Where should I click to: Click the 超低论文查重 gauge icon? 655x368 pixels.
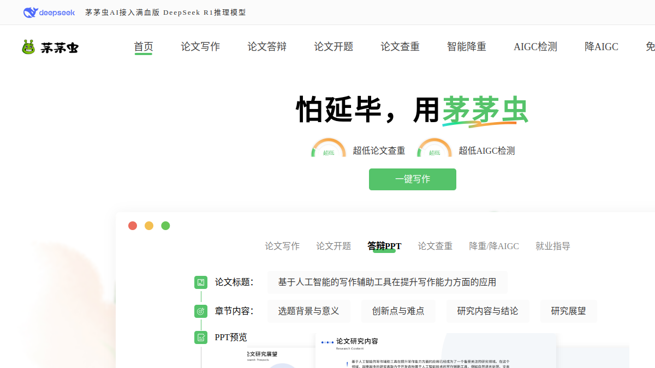pyautogui.click(x=329, y=148)
